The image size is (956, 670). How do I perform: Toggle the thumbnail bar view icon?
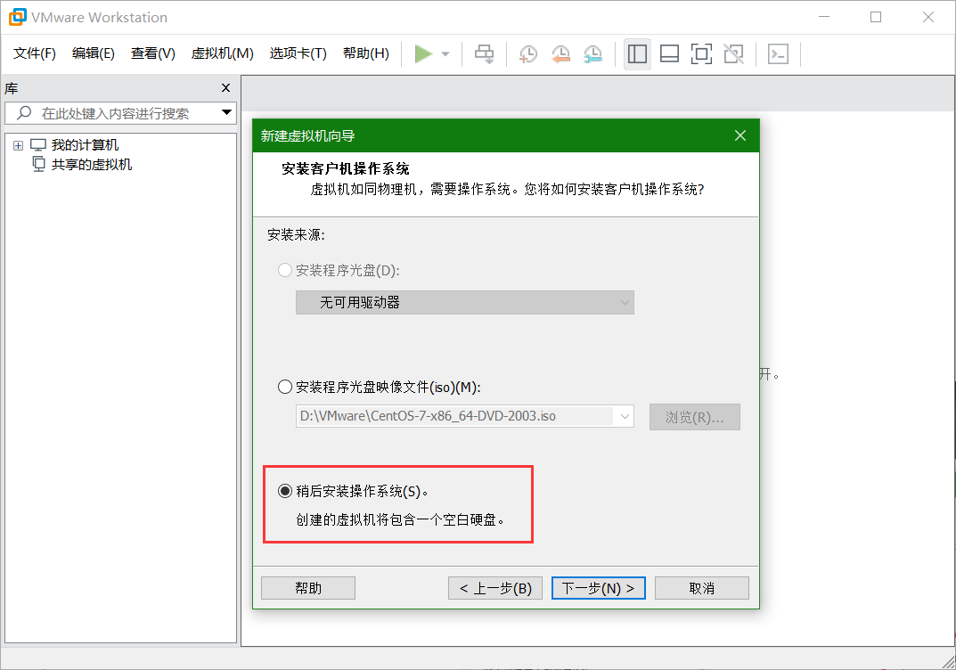click(669, 53)
